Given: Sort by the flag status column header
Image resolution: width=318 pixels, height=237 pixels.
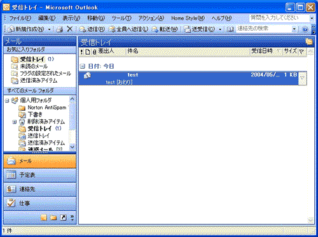Looking at the screenshot, I should click(x=301, y=52).
